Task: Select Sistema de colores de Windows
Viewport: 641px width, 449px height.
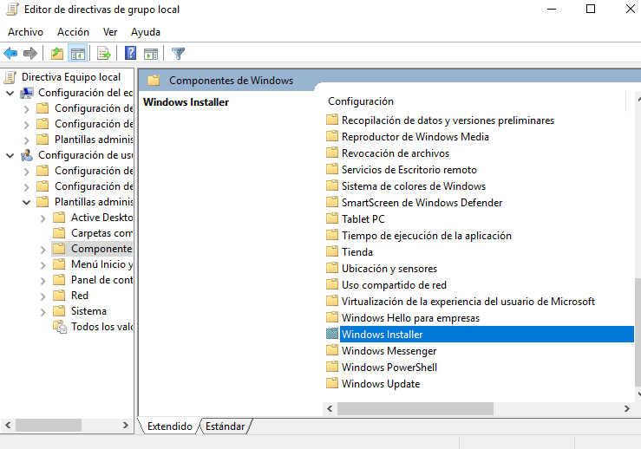Action: 413,185
